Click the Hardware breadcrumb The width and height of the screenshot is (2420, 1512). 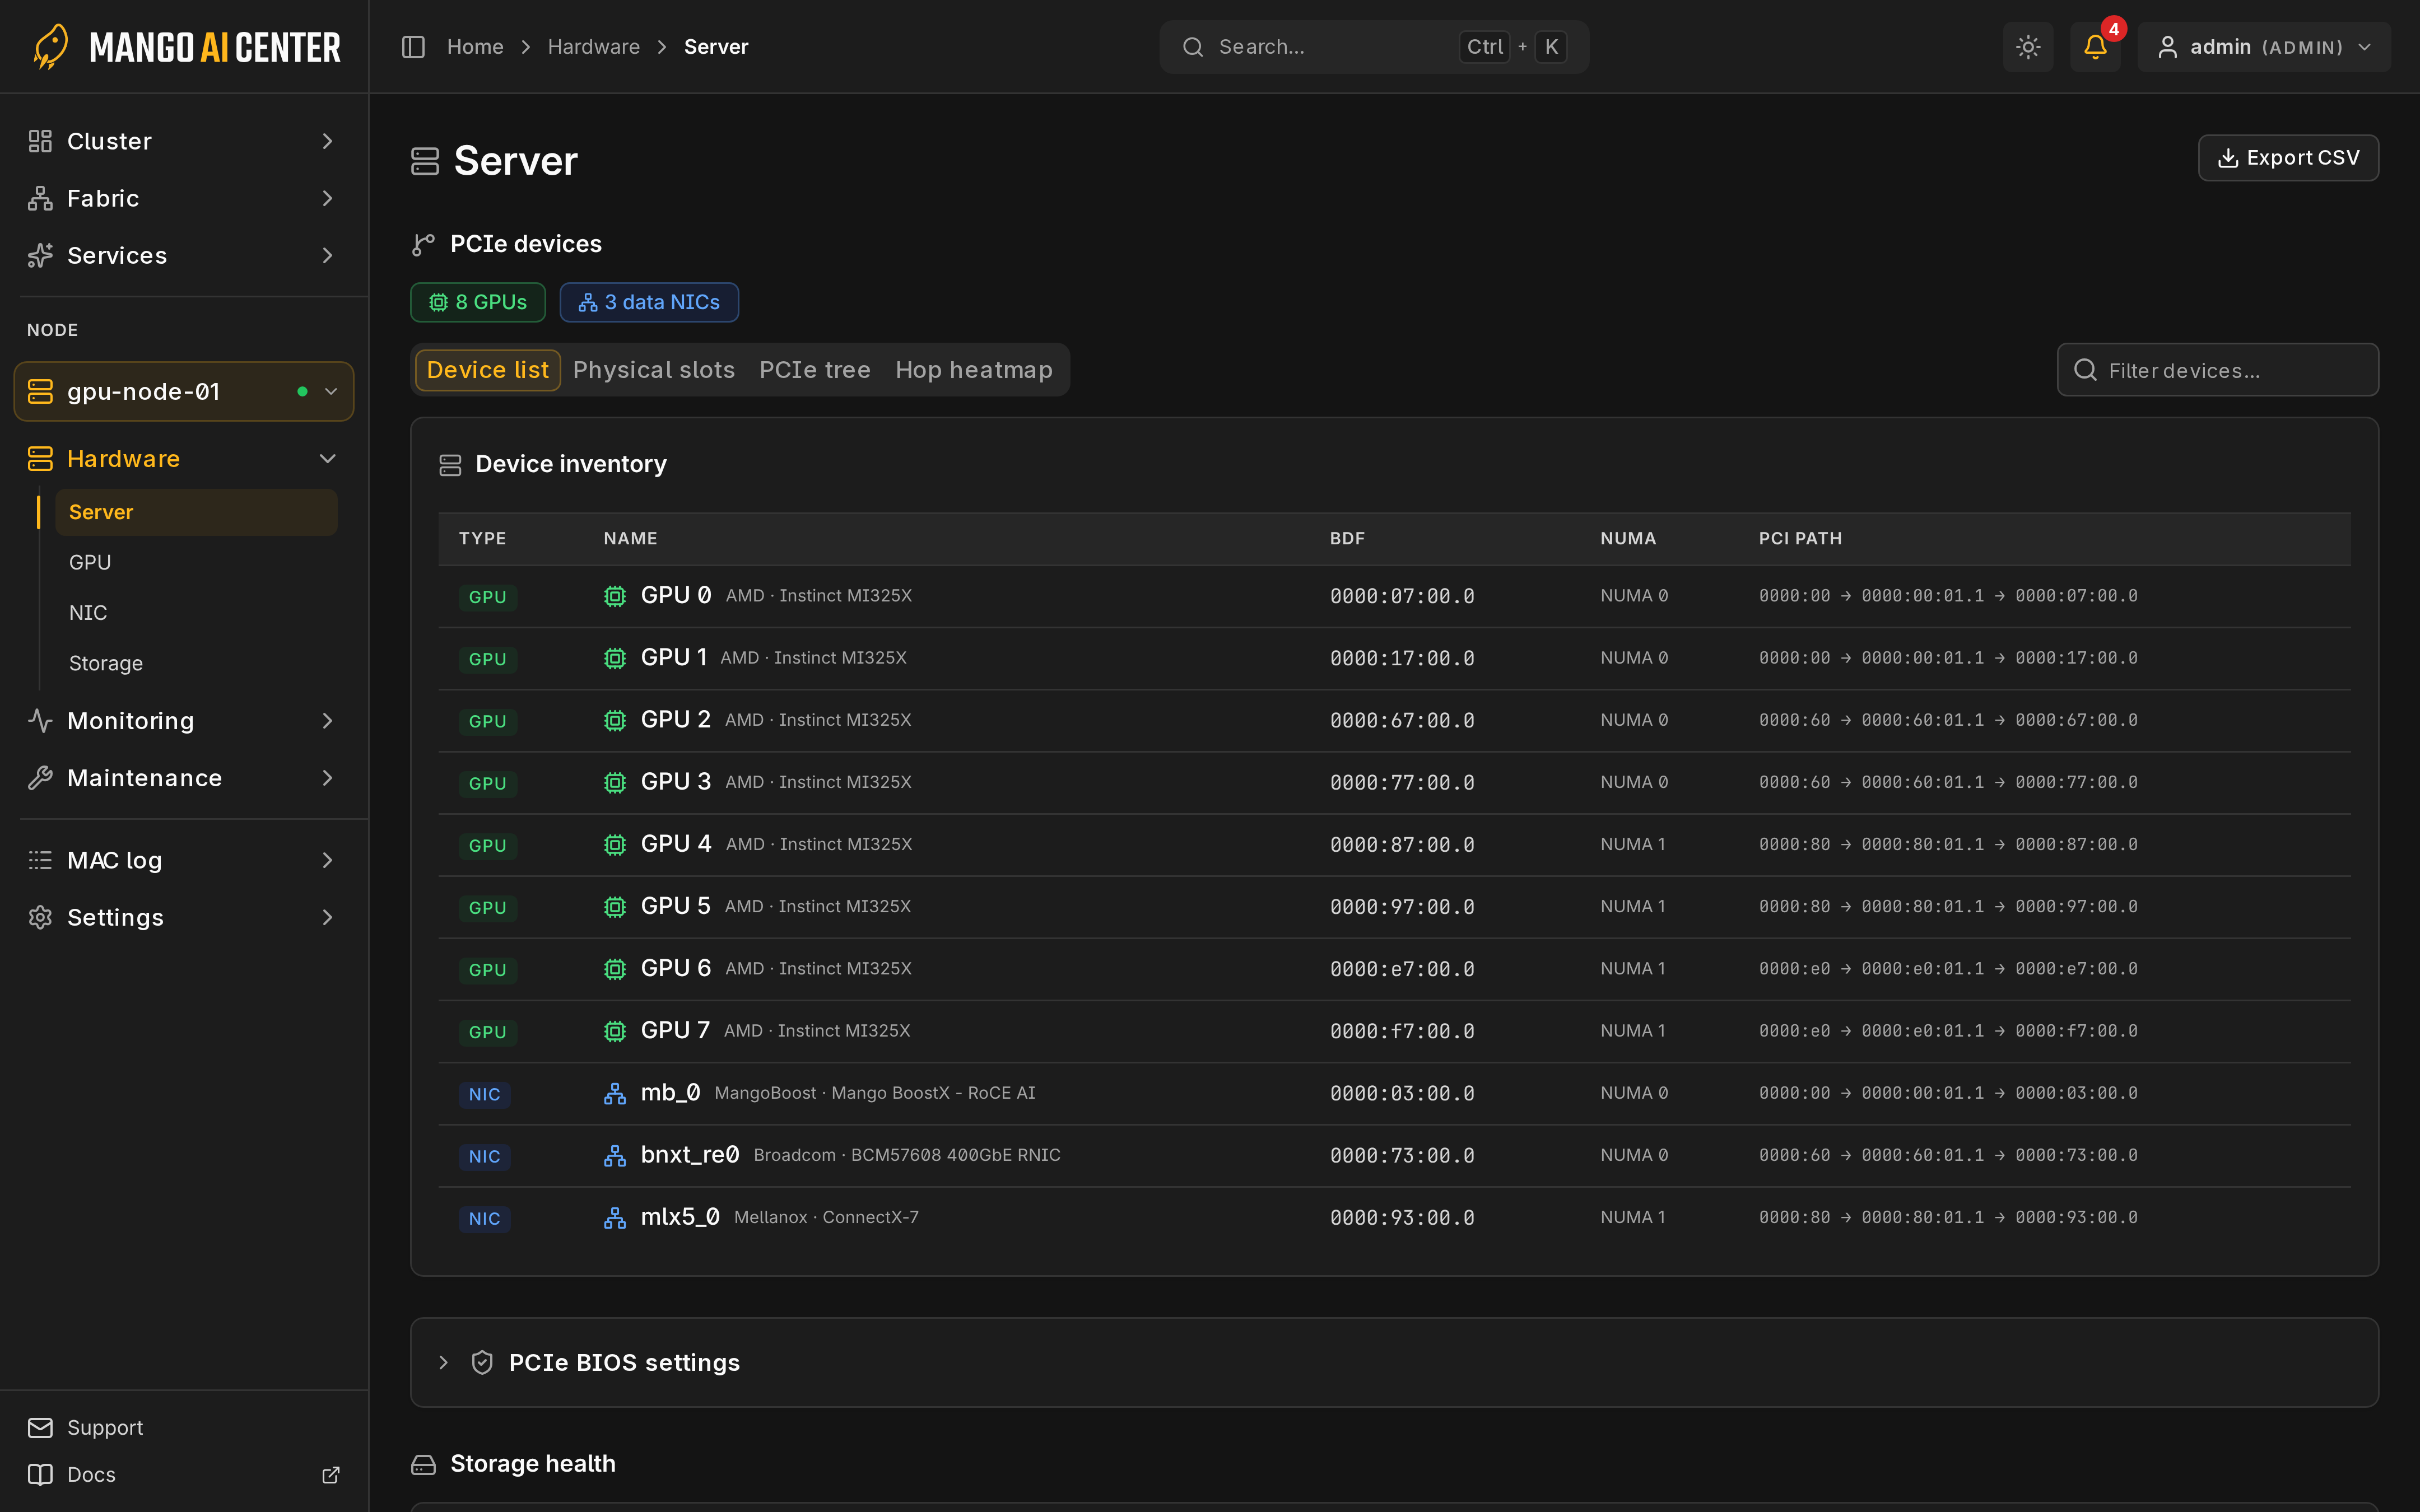point(594,47)
